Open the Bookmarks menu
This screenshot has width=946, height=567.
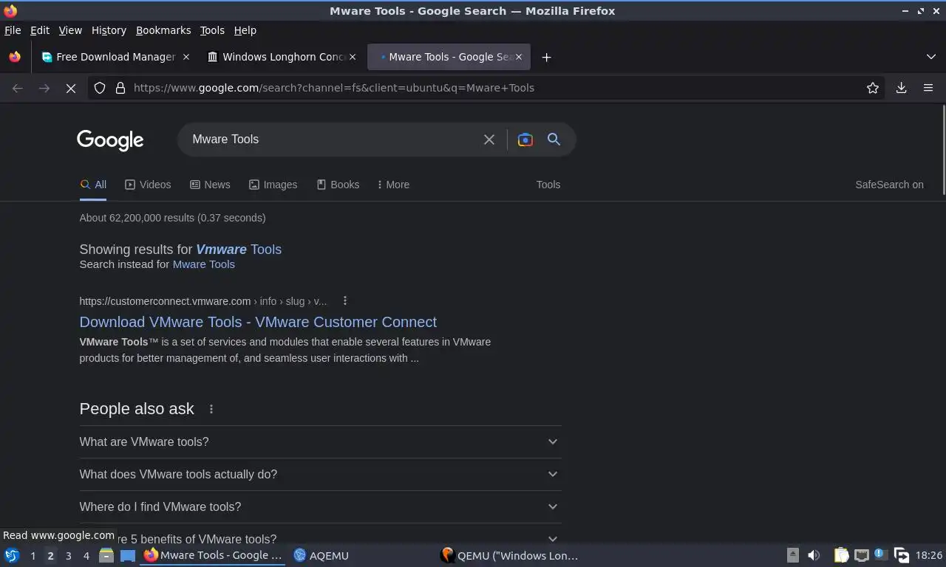[x=163, y=30]
